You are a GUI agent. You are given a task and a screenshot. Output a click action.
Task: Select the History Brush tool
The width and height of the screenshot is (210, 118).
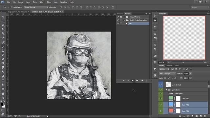coord(3,55)
